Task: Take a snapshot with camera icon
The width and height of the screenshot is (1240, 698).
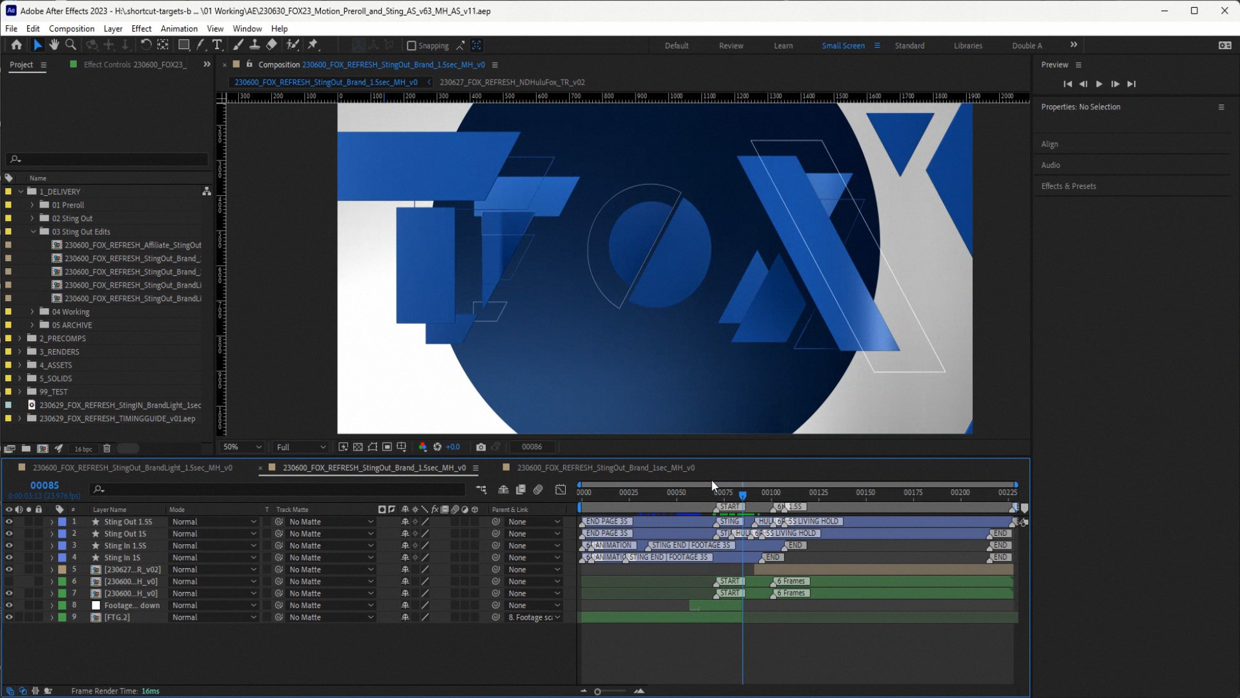Action: click(480, 447)
